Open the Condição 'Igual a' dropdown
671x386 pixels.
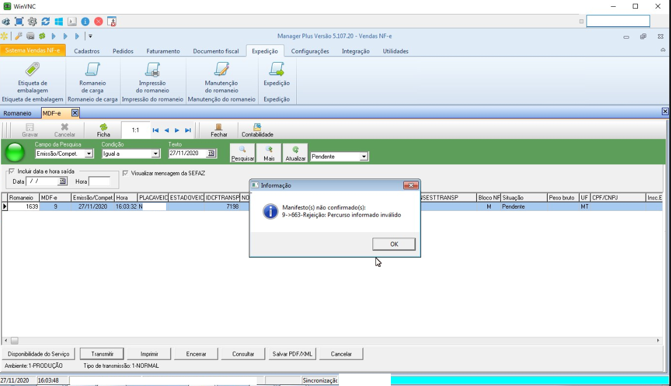tap(156, 154)
